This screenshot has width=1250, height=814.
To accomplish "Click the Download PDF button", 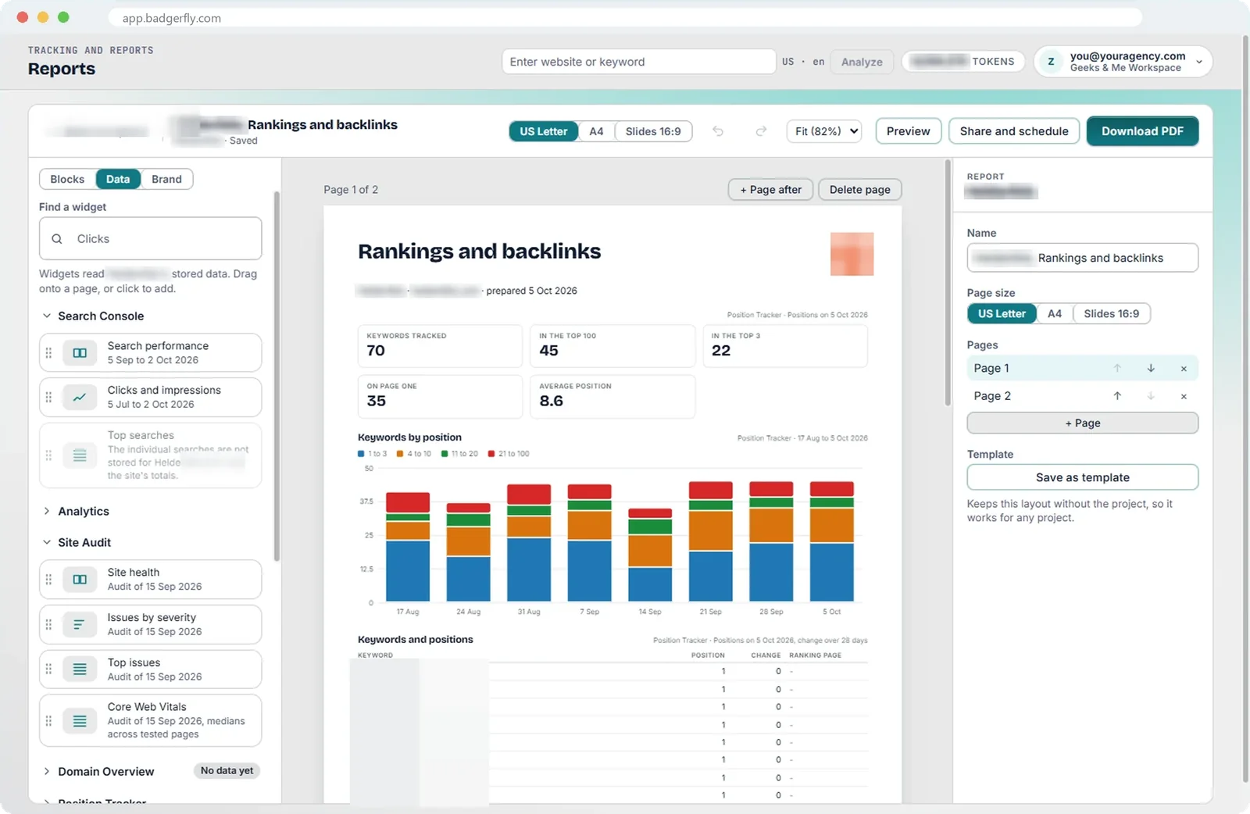I will (x=1142, y=131).
